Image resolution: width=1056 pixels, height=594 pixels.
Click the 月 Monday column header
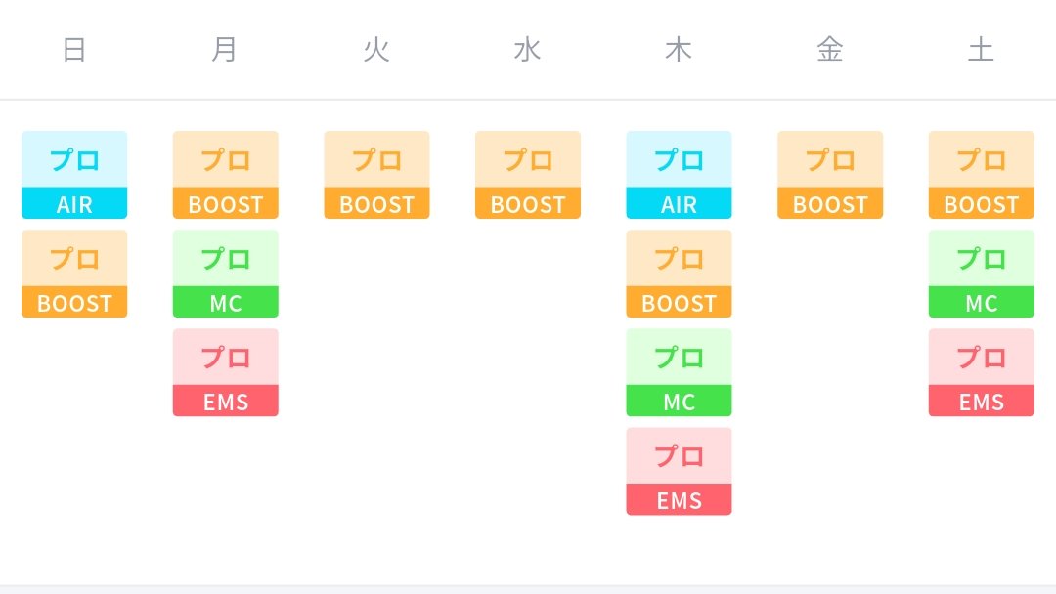point(225,50)
